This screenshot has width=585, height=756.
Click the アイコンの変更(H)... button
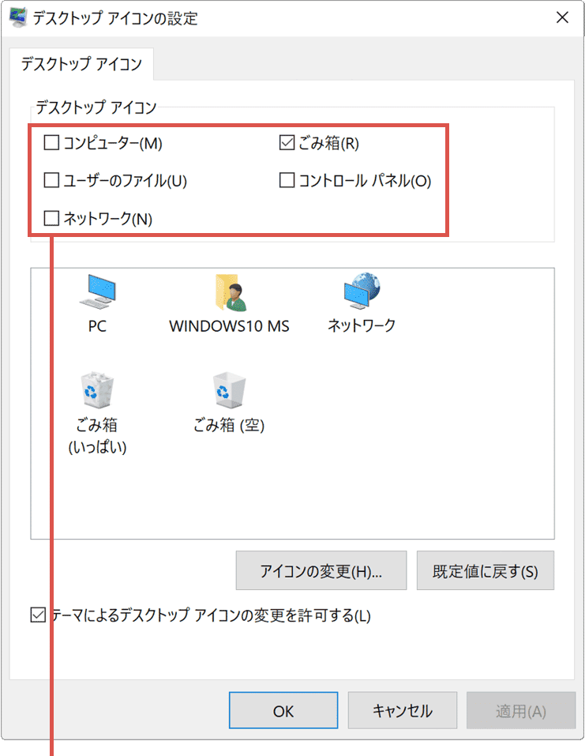pyautogui.click(x=321, y=570)
